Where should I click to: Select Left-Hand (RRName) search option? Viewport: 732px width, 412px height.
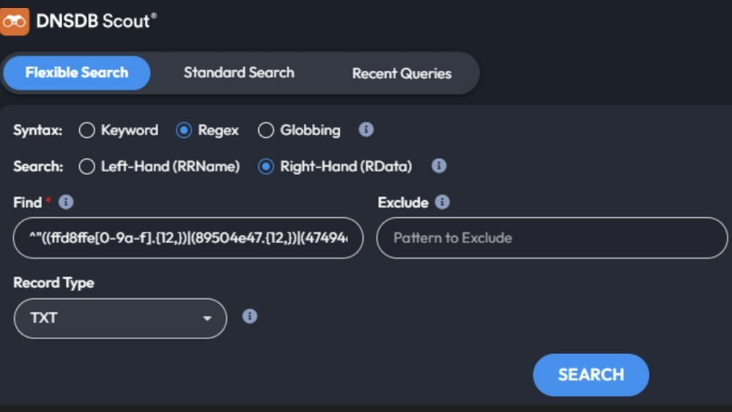pyautogui.click(x=86, y=167)
